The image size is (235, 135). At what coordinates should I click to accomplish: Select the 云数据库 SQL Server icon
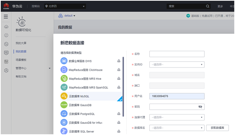pyautogui.click(x=64, y=131)
